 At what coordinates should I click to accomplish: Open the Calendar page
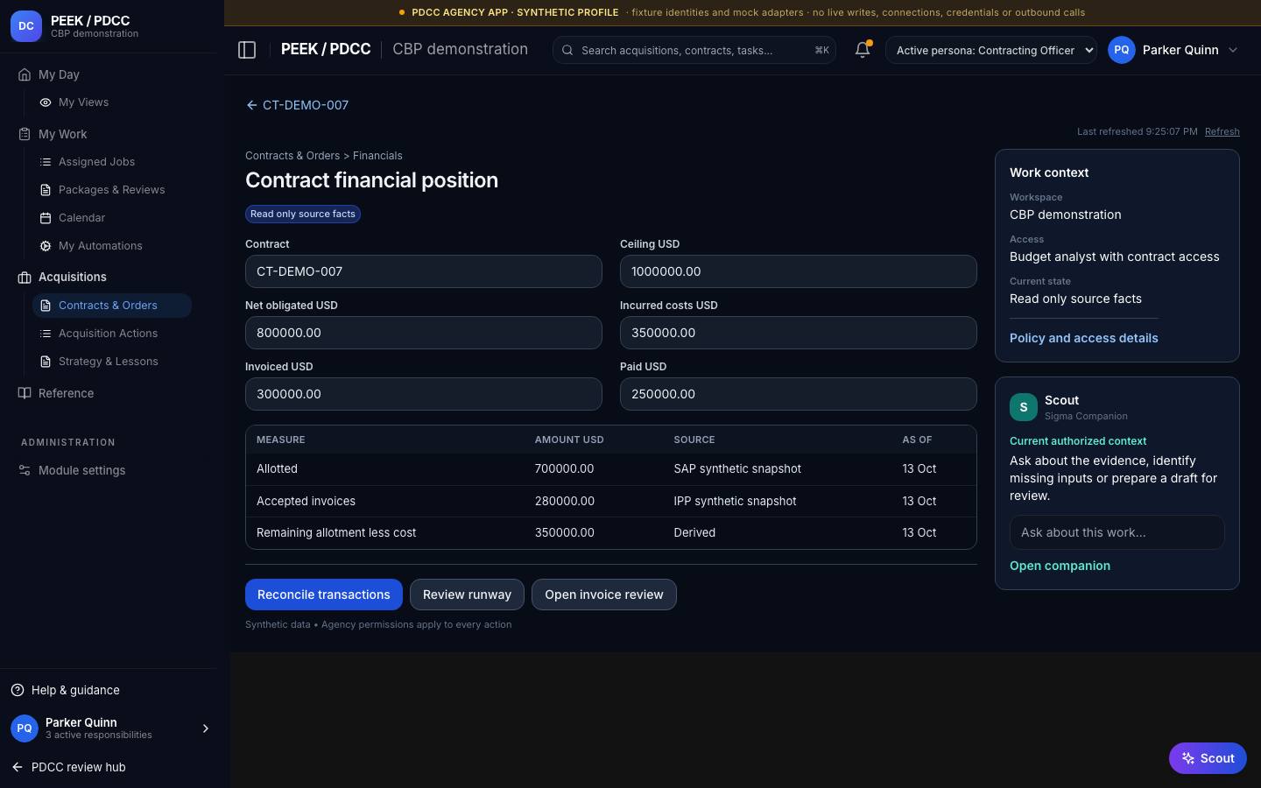81,218
